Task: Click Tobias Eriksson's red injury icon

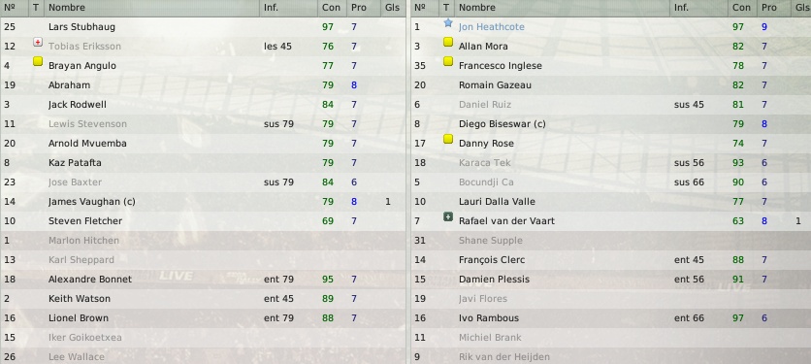Action: (37, 42)
